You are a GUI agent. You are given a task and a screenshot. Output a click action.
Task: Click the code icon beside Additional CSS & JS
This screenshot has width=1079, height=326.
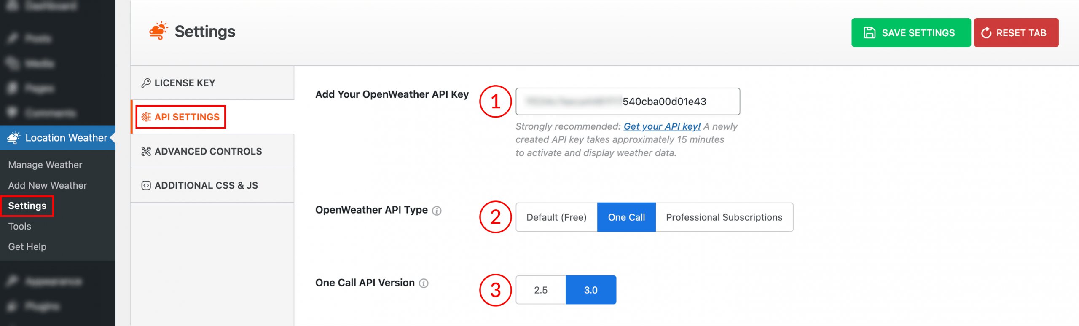pyautogui.click(x=146, y=185)
